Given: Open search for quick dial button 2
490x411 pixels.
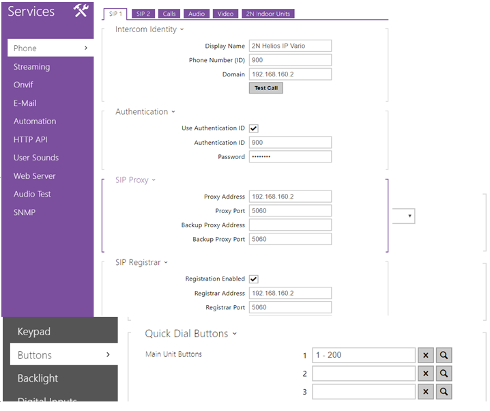Looking at the screenshot, I should (444, 373).
